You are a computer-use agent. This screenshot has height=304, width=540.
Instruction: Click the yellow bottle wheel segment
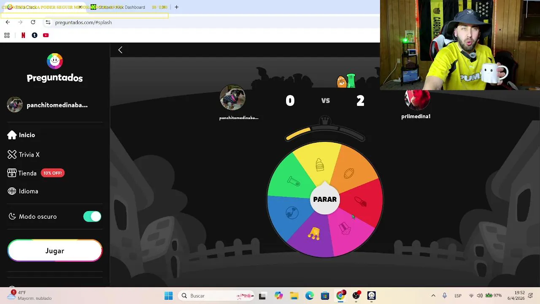tap(319, 165)
